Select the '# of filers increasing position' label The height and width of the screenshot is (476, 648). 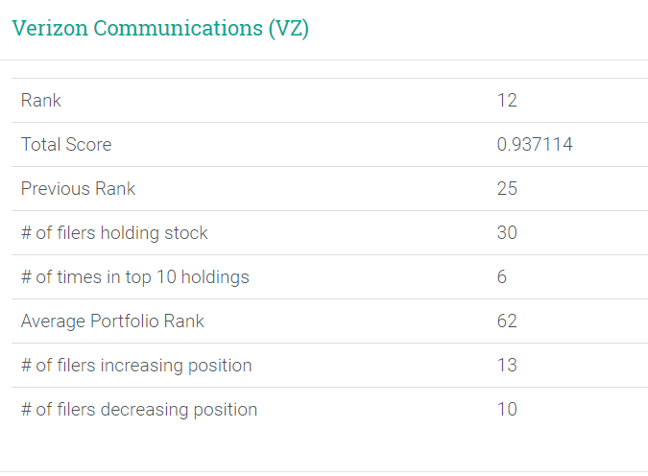click(x=136, y=366)
